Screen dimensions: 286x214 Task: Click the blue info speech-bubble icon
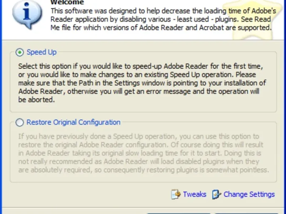pyautogui.click(x=25, y=14)
